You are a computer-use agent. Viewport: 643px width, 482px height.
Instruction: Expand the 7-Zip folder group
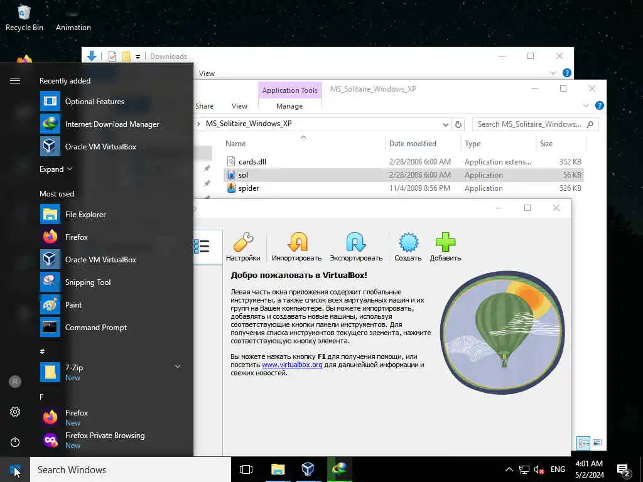[178, 366]
